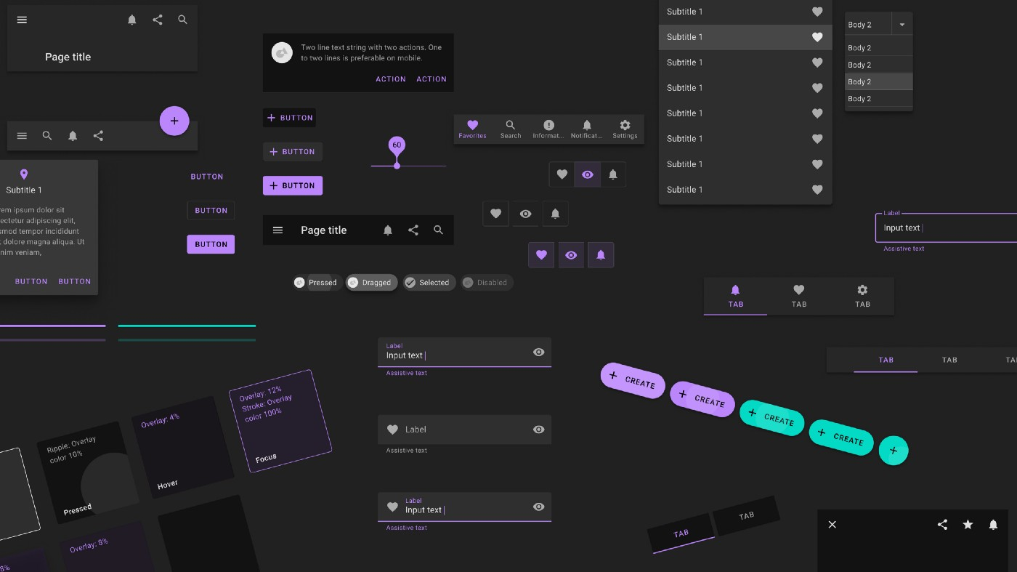Click the teal CREATE extended FAB
This screenshot has width=1017, height=572.
coord(771,419)
